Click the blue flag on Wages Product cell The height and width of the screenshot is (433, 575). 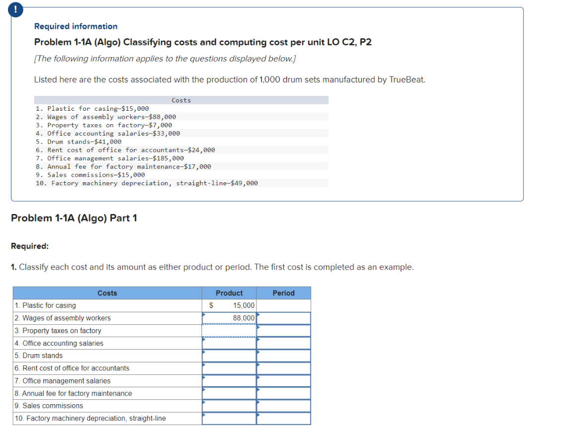(x=205, y=315)
